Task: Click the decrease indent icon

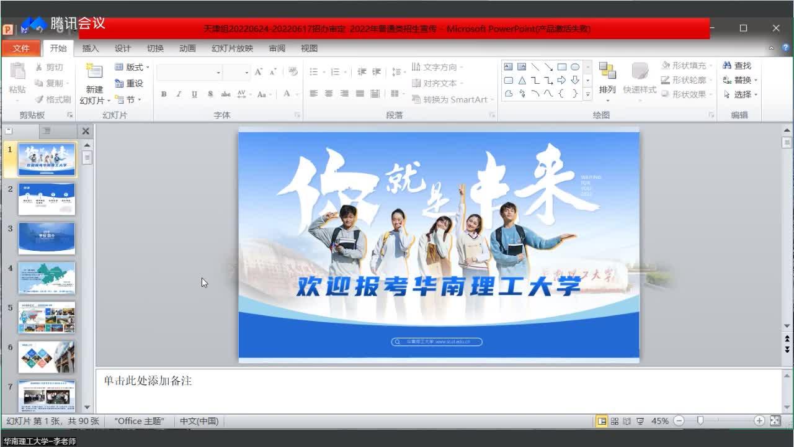Action: (x=362, y=72)
